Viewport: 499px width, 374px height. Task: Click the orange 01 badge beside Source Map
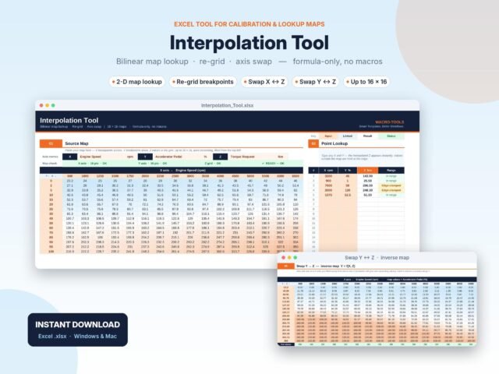[x=51, y=143]
